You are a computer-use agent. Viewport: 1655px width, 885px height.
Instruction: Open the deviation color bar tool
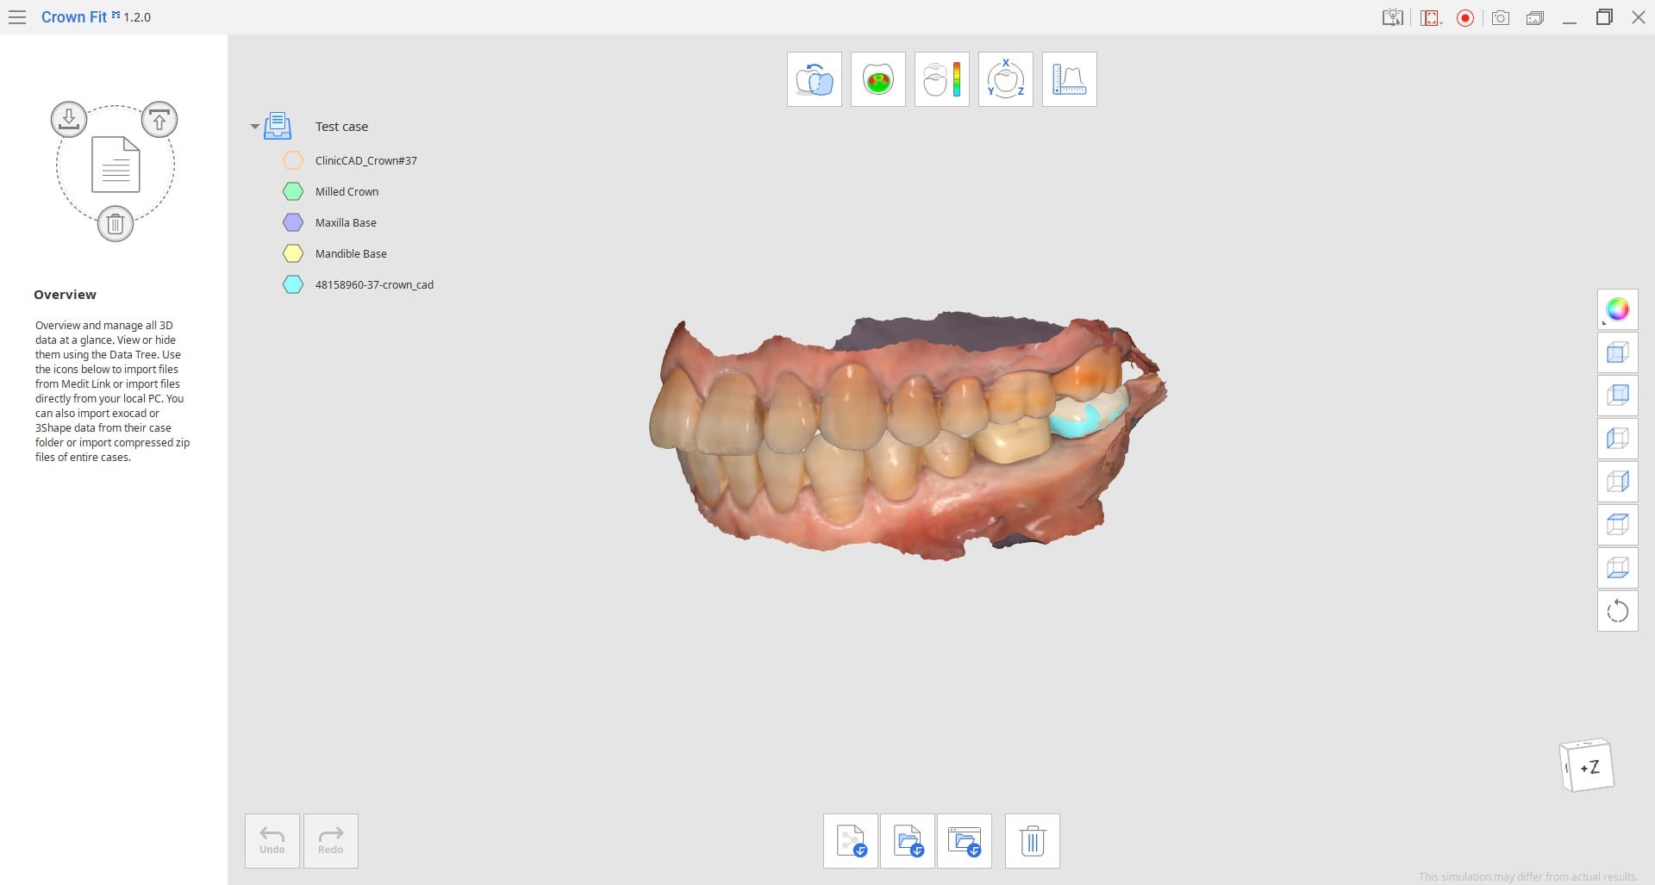pos(941,79)
